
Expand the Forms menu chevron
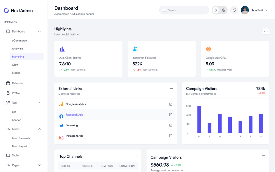(39, 129)
